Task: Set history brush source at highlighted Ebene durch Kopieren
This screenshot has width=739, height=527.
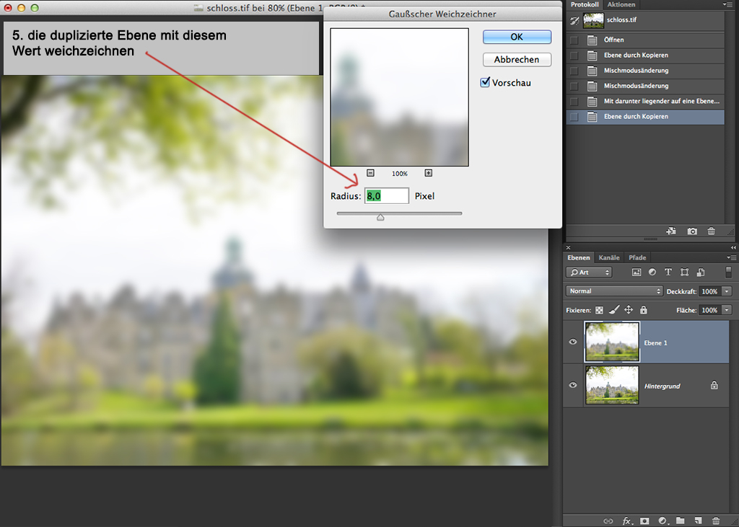Action: 574,117
